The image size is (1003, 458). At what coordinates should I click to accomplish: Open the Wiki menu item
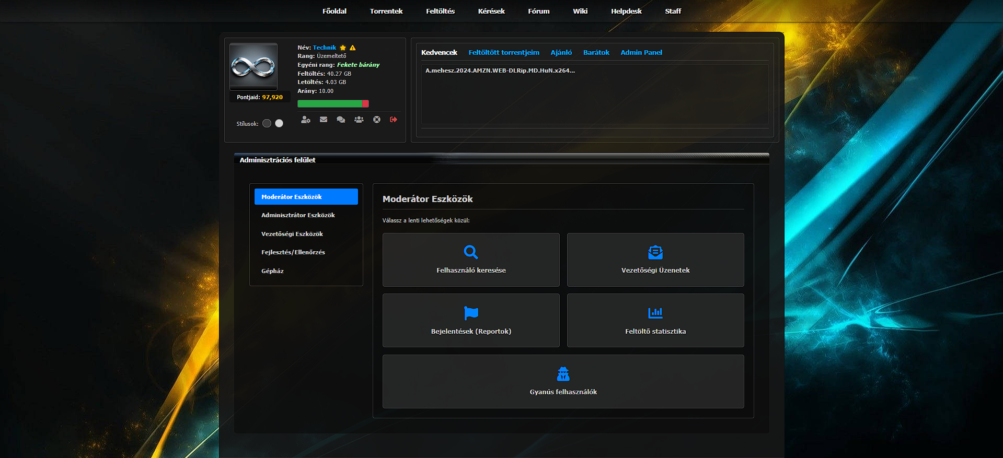pyautogui.click(x=580, y=11)
